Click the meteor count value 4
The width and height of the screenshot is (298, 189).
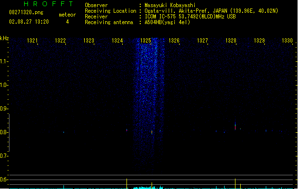click(67, 22)
